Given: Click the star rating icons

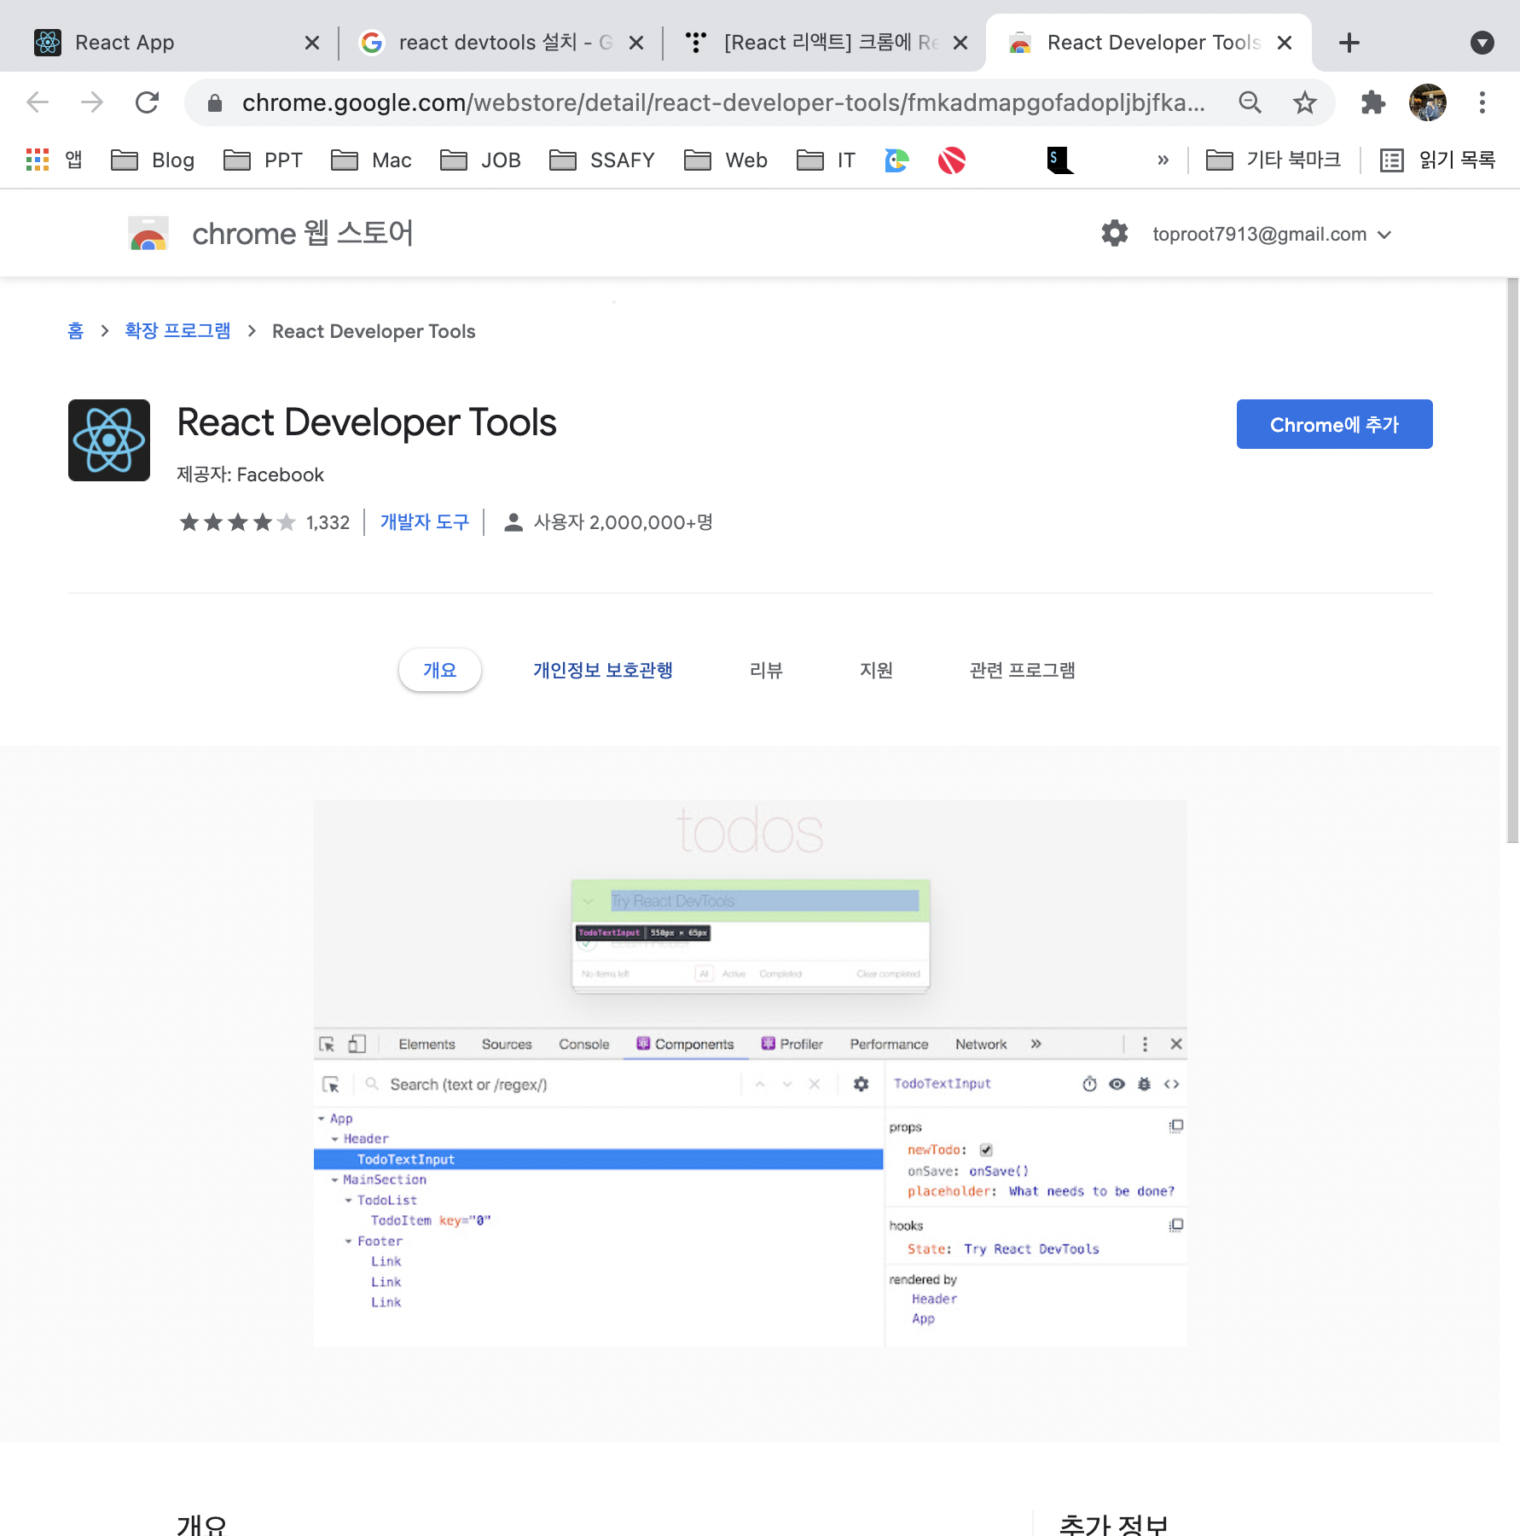Looking at the screenshot, I should 238,522.
